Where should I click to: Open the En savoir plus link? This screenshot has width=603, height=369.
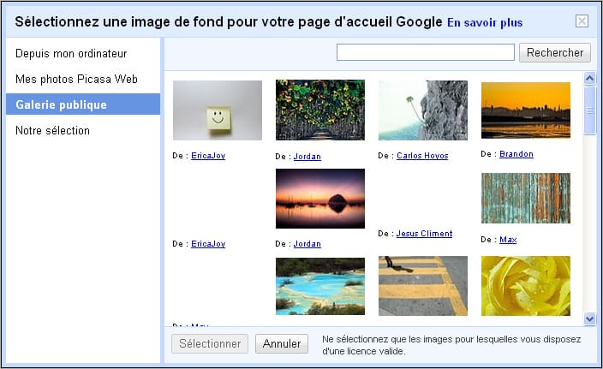tap(485, 22)
